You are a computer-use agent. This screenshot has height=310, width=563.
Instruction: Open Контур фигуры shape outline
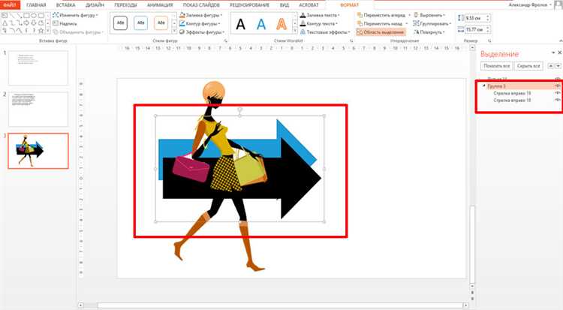pyautogui.click(x=199, y=24)
